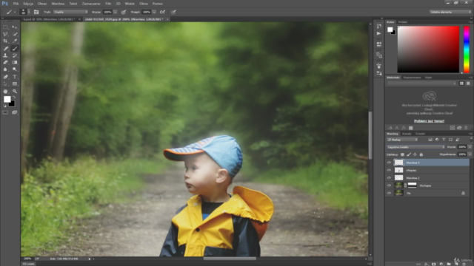This screenshot has height=266, width=474.
Task: Open layer Wypełnienie fill arrow
Action: tap(470, 154)
